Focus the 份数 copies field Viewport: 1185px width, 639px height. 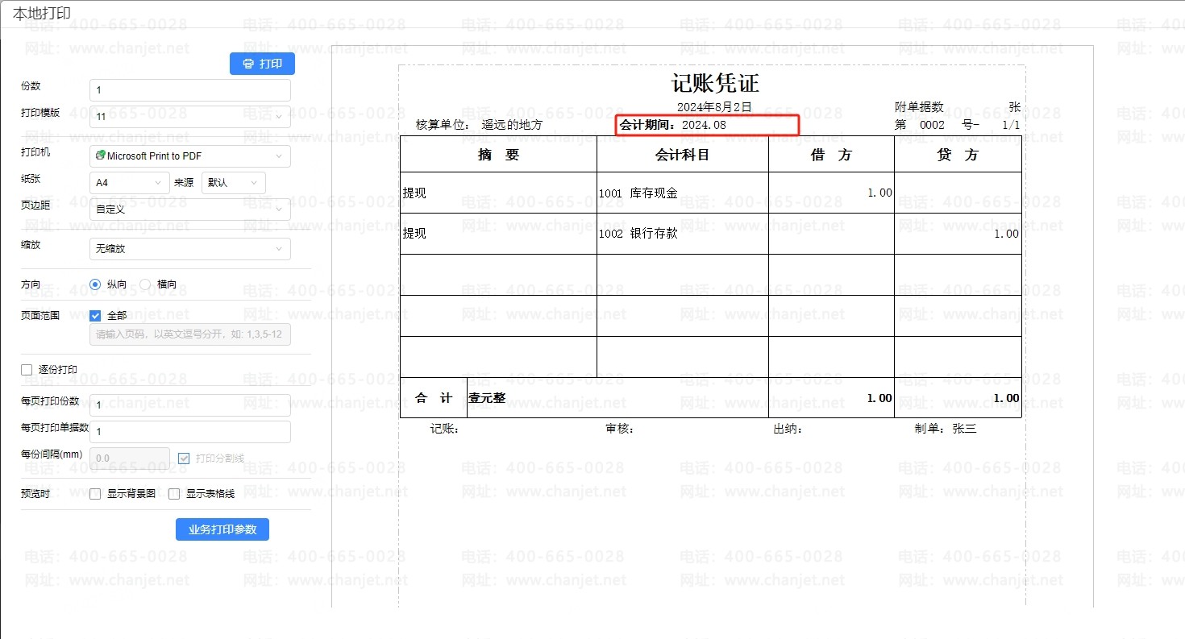pos(190,90)
